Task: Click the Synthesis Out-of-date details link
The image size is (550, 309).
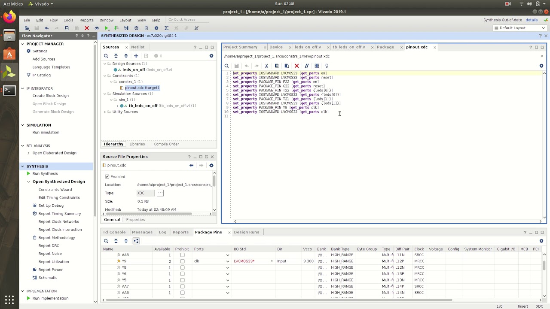Action: (532, 20)
